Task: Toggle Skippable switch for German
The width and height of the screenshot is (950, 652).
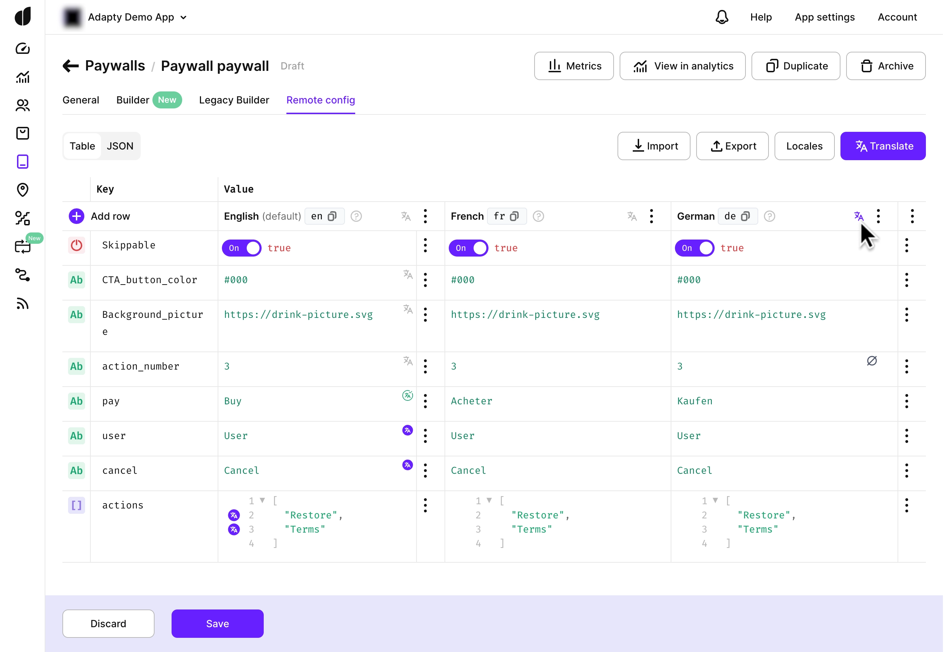Action: coord(694,248)
